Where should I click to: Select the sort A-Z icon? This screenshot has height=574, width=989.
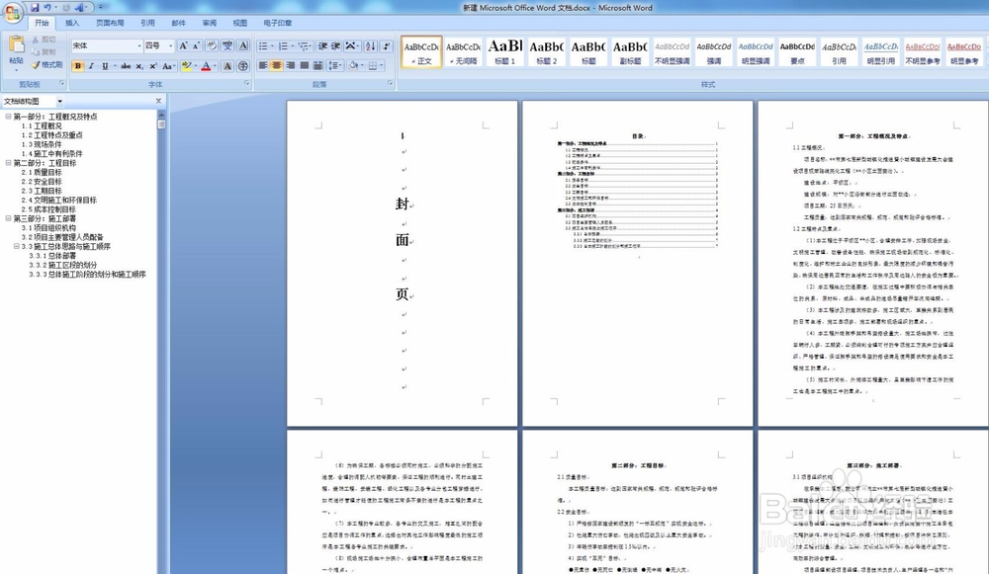click(371, 46)
